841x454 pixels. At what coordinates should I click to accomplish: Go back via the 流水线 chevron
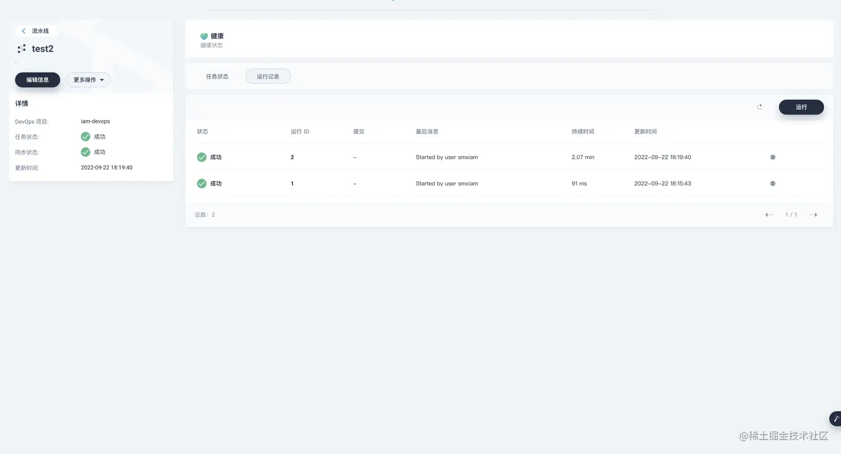pos(24,31)
